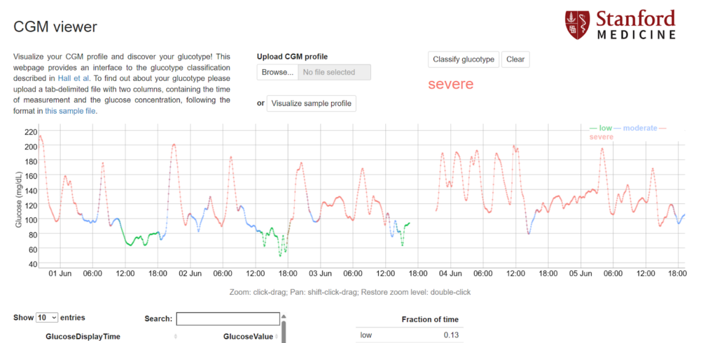The image size is (717, 343).
Task: Click the '04 Jun' x-axis label
Action: (450, 274)
